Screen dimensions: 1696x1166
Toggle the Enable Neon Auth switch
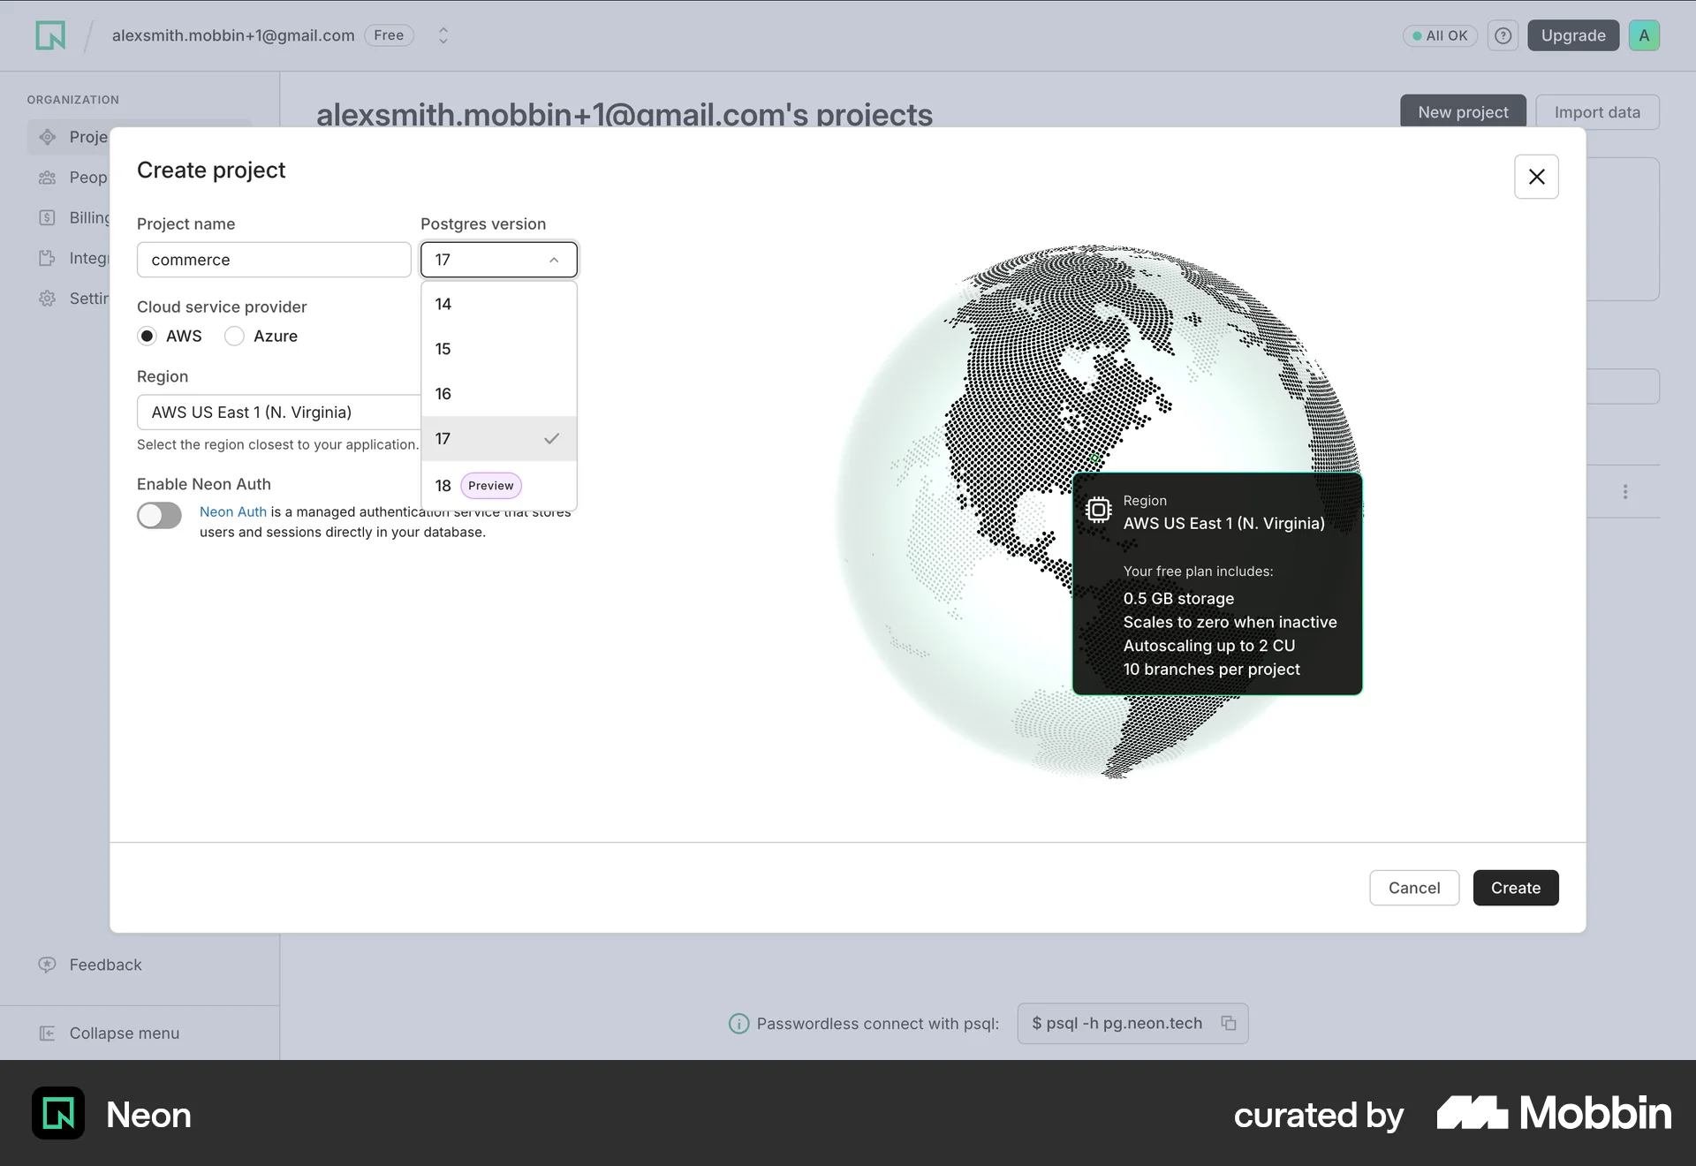click(x=159, y=516)
